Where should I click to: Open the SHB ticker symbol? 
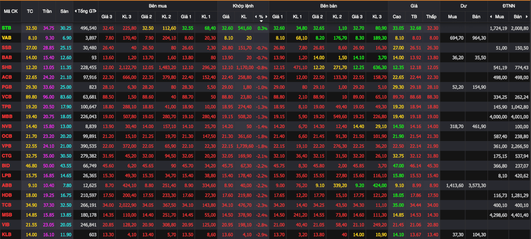click(x=6, y=67)
